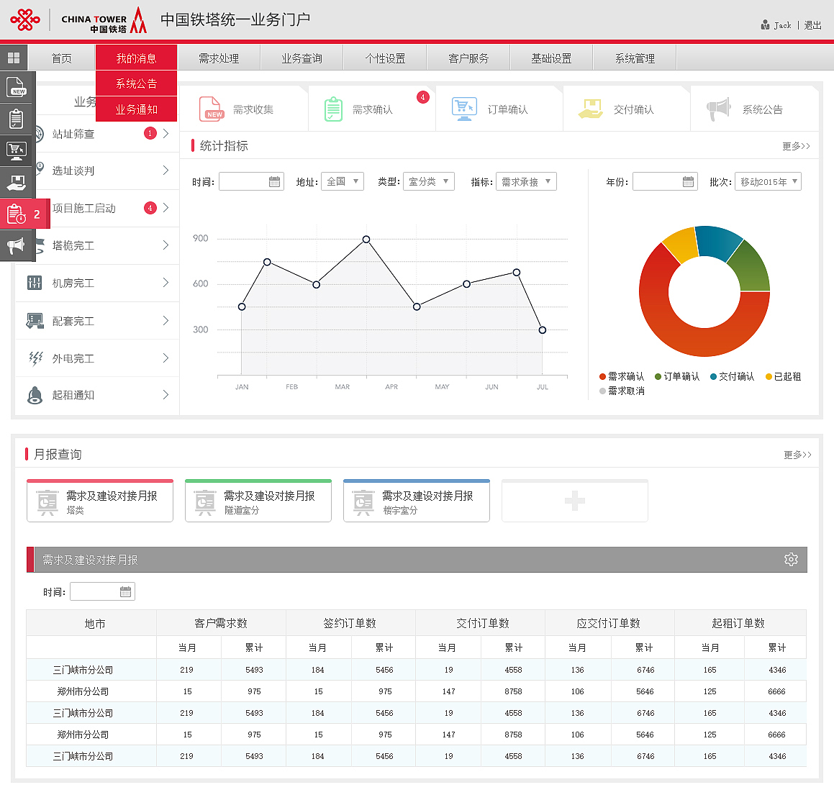Click the plus tile in 月报查询 section
Viewport: 834px width, 800px height.
(574, 500)
